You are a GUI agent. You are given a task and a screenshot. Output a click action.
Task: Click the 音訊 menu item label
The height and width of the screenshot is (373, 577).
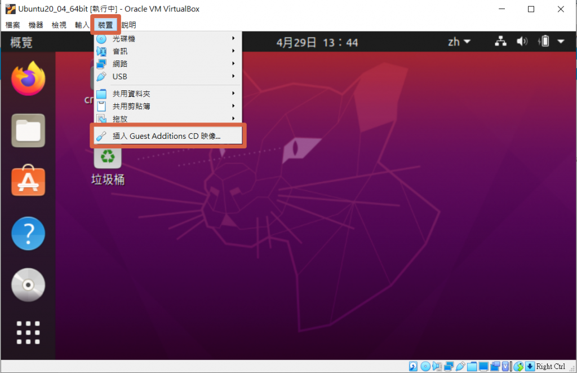[x=120, y=51]
